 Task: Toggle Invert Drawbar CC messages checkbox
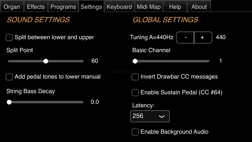[x=135, y=77]
